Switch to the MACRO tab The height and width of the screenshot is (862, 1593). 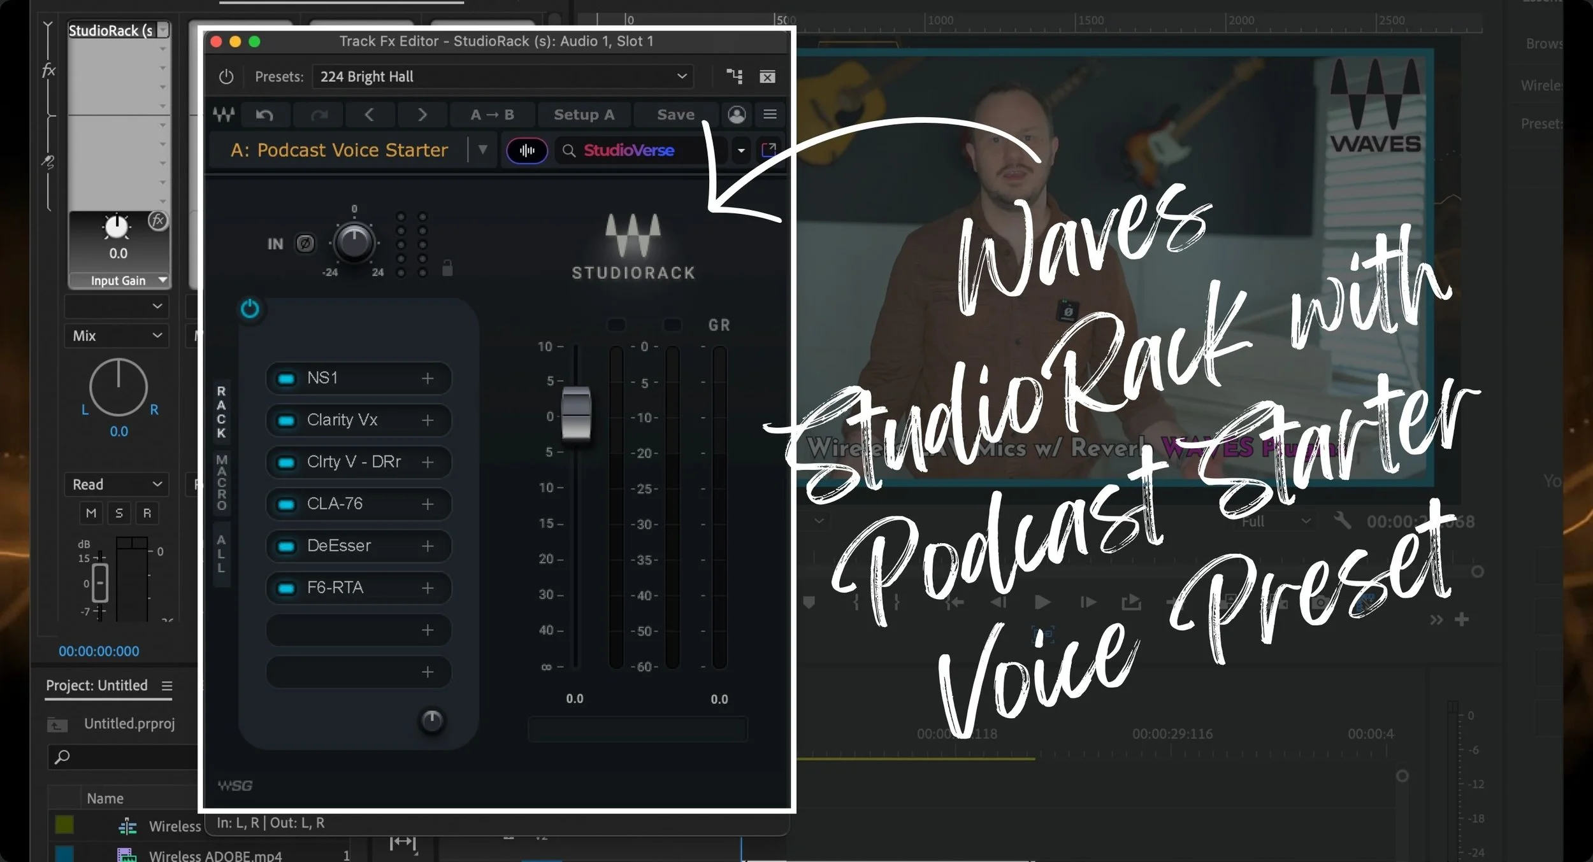coord(221,483)
